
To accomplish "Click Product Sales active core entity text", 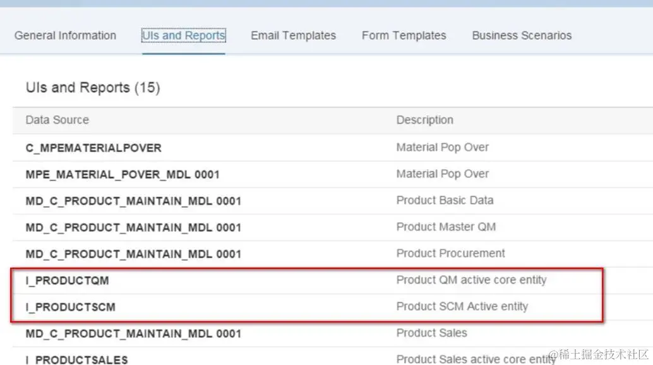I will (x=476, y=359).
